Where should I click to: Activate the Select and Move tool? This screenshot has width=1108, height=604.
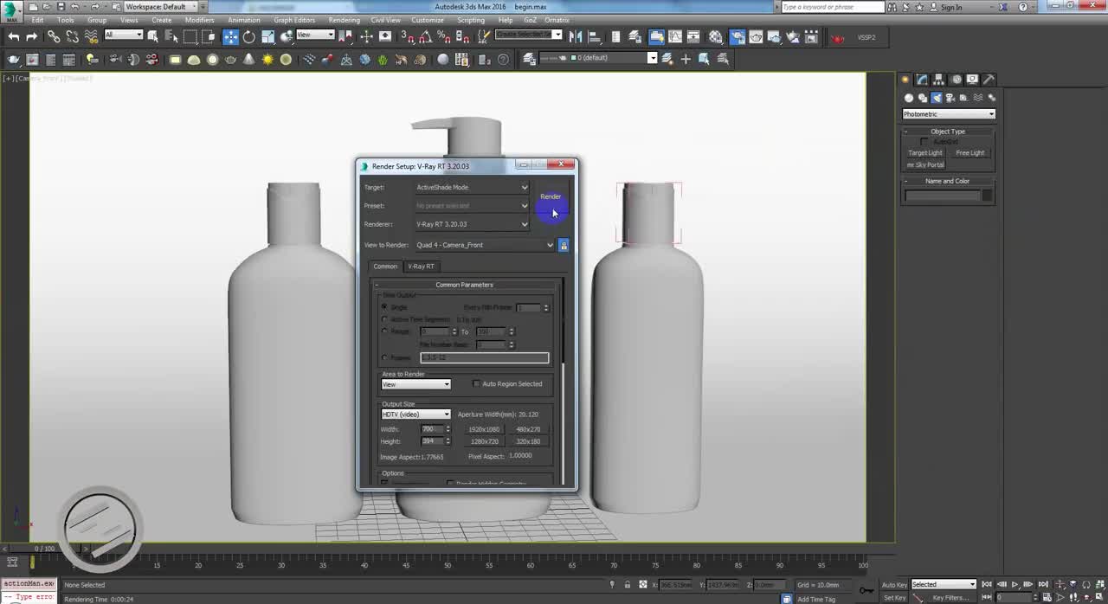(230, 37)
